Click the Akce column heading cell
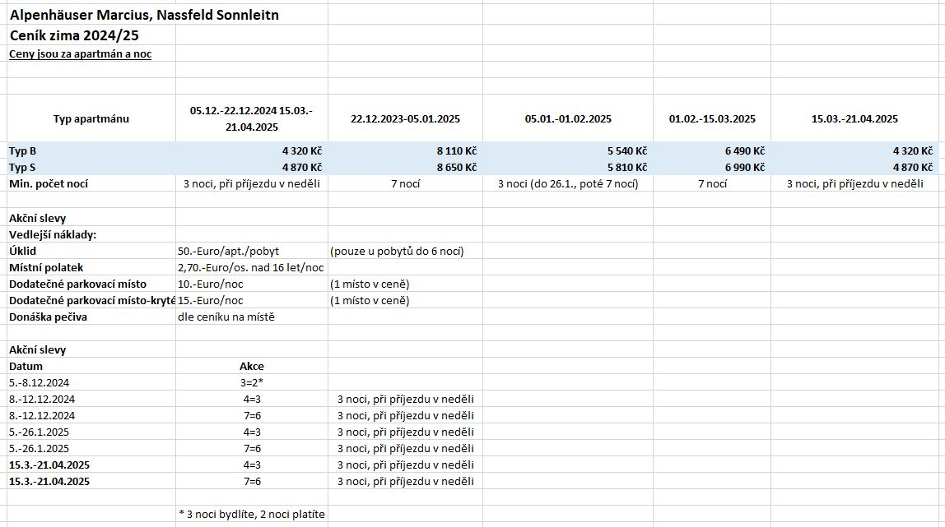Image resolution: width=945 pixels, height=527 pixels. (x=251, y=366)
